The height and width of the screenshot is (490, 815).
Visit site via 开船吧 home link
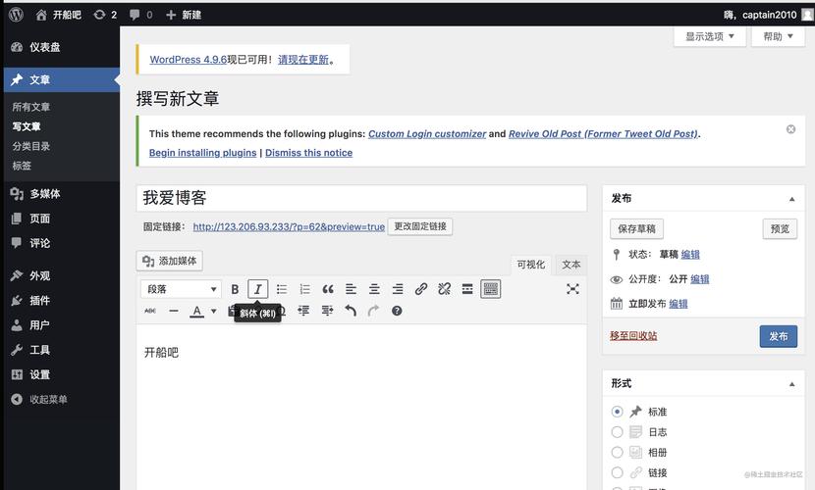59,15
